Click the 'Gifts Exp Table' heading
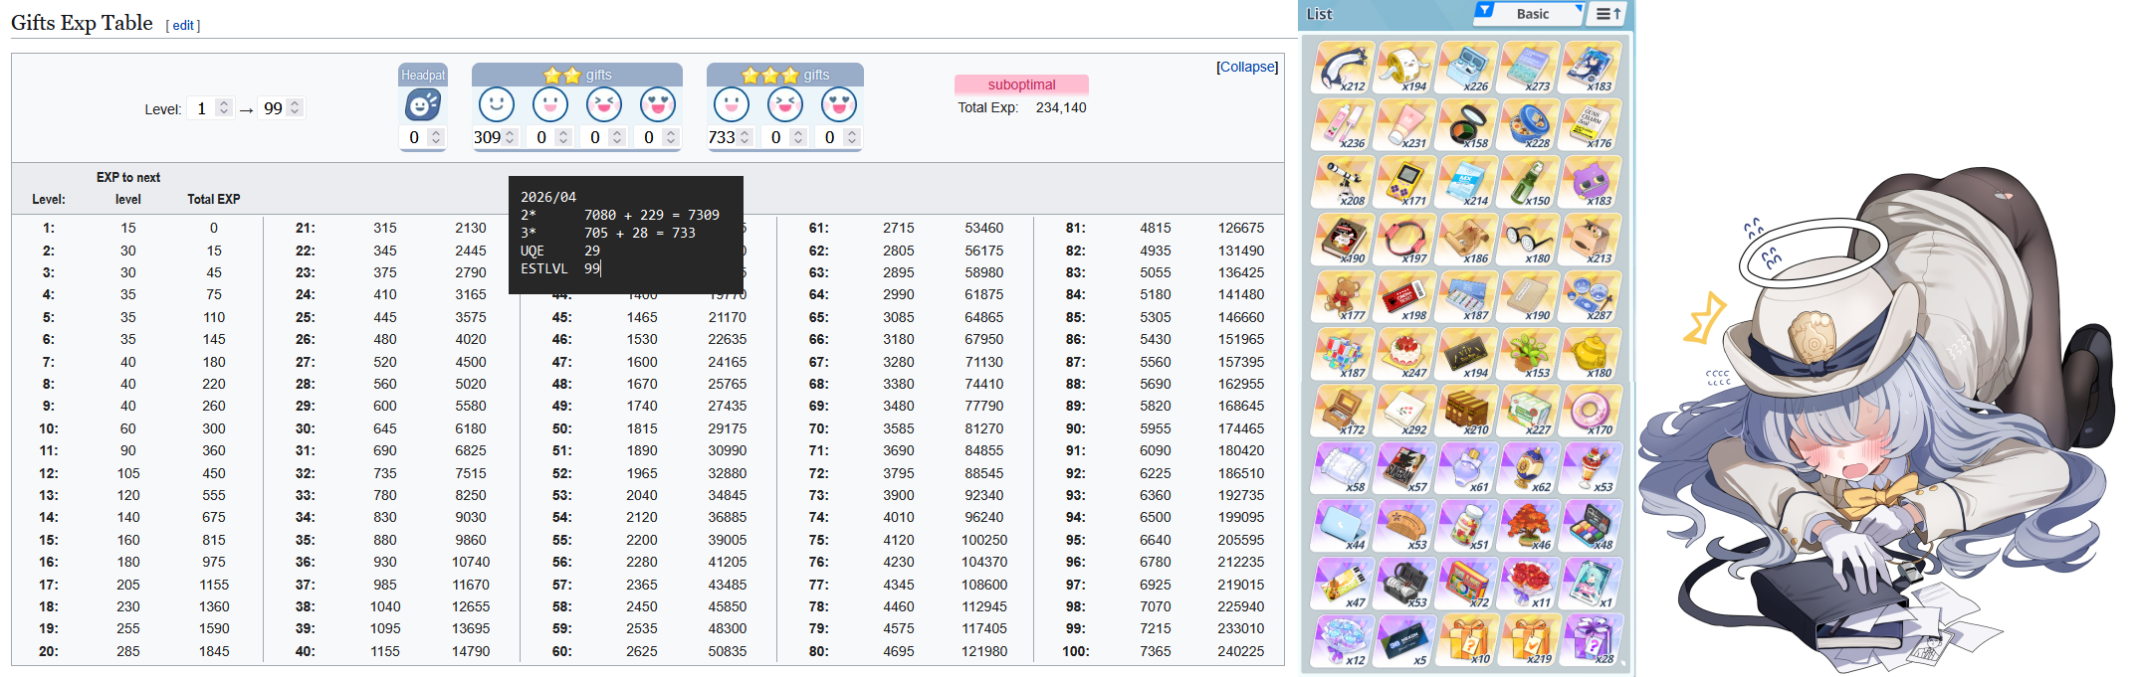 click(x=82, y=23)
